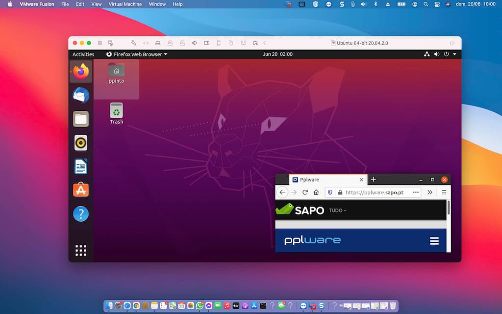Open pplware site hamburger menu
Screen dimensions: 502x314
(x=434, y=241)
